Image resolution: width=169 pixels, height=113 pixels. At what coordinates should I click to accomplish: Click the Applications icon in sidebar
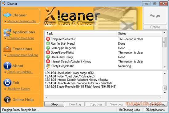[x=7, y=33]
